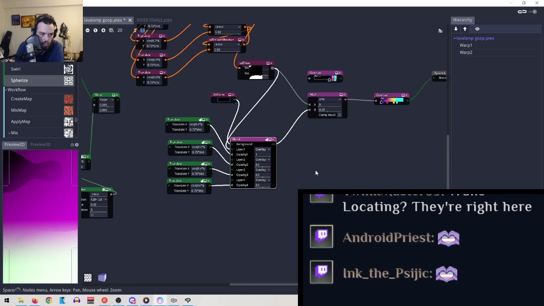The height and width of the screenshot is (306, 544).
Task: Click the Opacity4 value field
Action: (x=263, y=185)
